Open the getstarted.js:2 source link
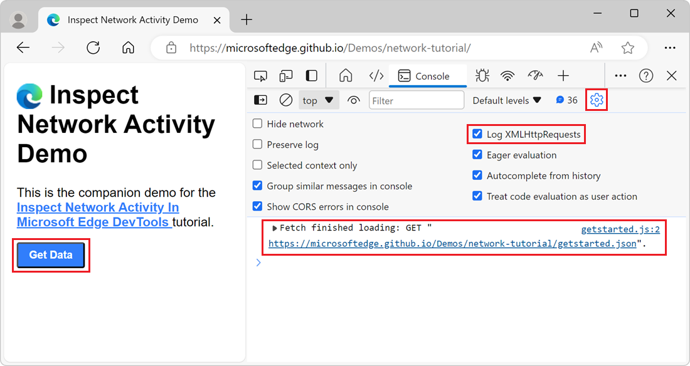 [x=620, y=229]
